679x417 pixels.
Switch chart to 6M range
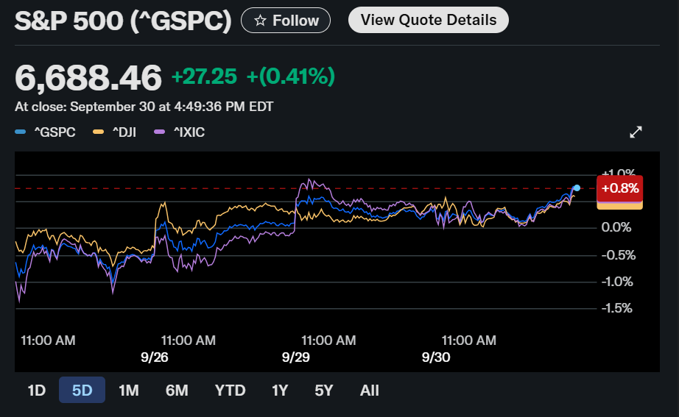pos(177,391)
